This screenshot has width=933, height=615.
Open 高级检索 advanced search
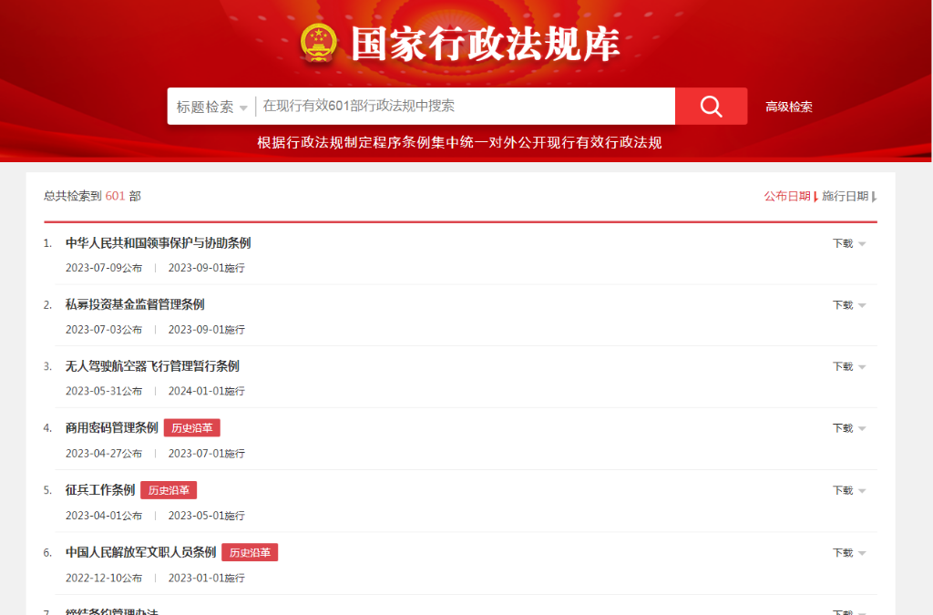click(788, 107)
